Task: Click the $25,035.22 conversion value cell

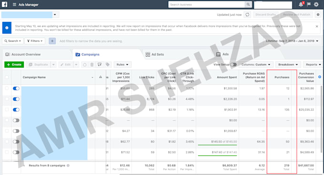Action: point(306,110)
